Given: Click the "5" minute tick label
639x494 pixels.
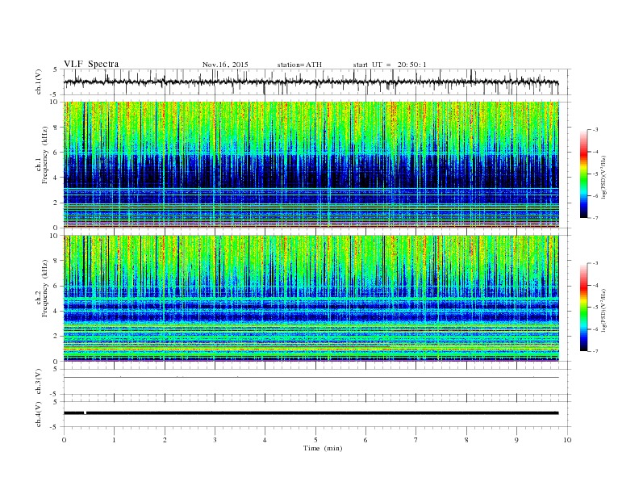Looking at the screenshot, I should pos(315,440).
